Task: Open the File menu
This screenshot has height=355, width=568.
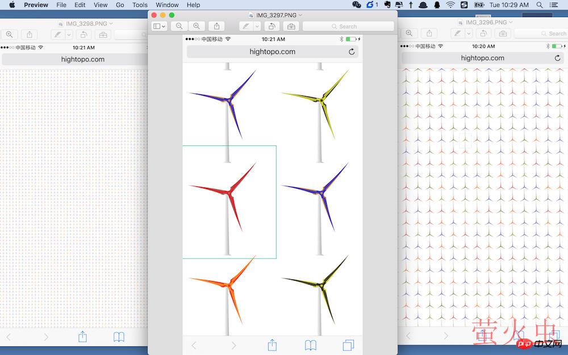Action: [61, 5]
